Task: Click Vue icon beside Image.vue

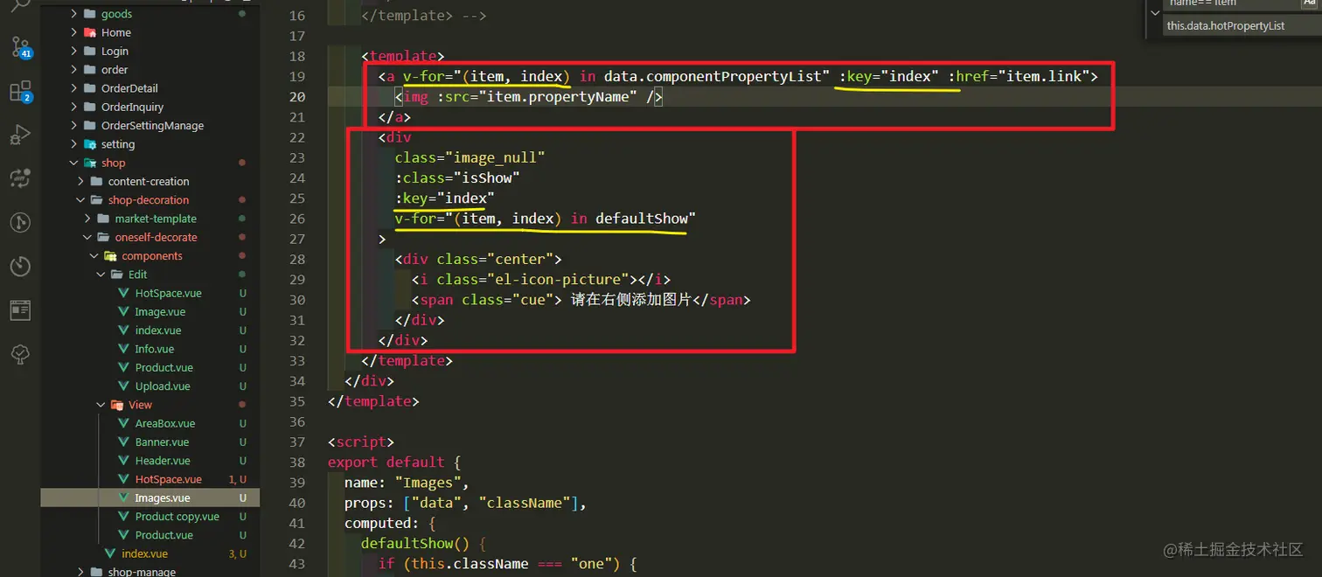Action: click(123, 312)
